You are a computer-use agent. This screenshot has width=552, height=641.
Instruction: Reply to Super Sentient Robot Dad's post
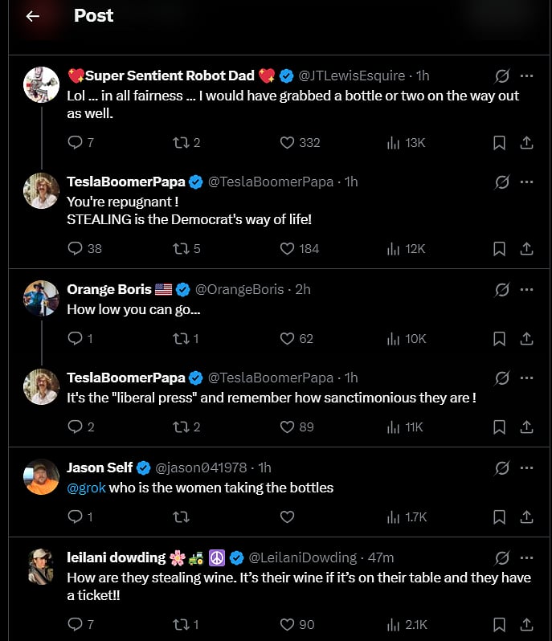point(76,143)
